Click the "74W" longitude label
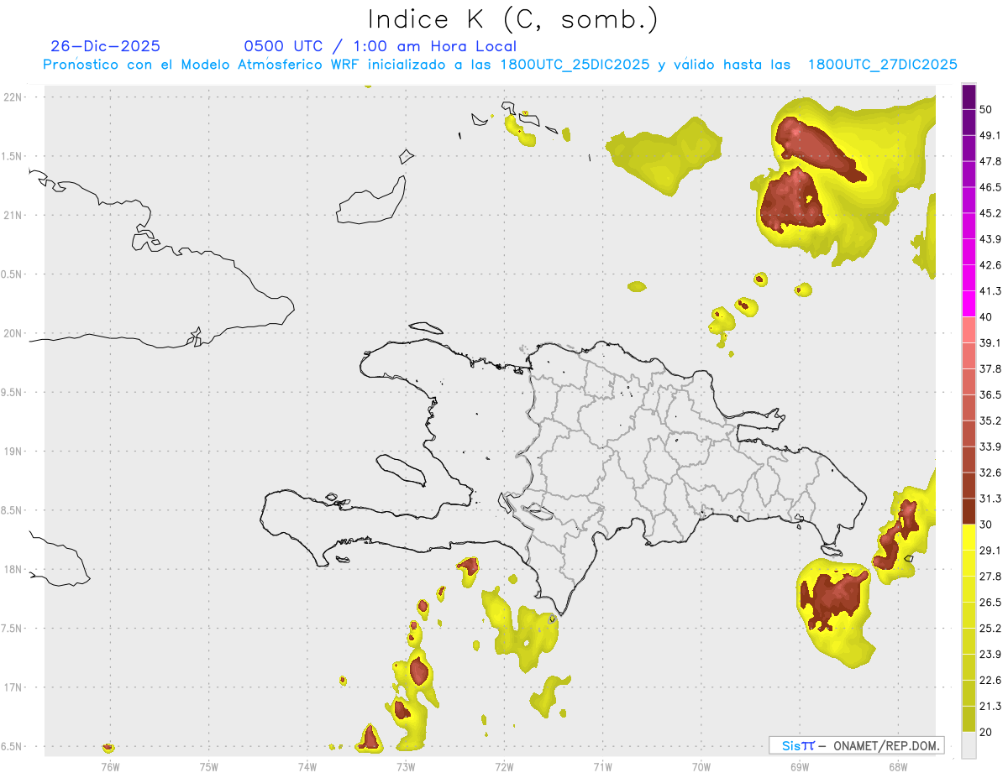This screenshot has height=778, width=1008. click(x=307, y=765)
